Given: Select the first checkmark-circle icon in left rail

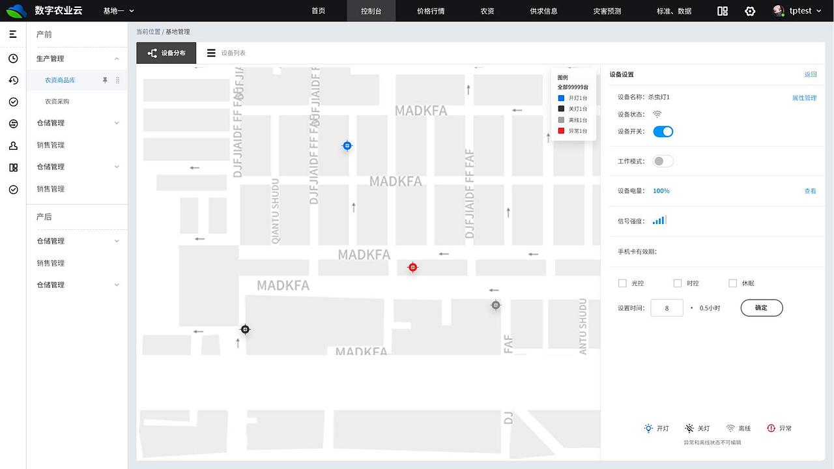Looking at the screenshot, I should click(13, 102).
